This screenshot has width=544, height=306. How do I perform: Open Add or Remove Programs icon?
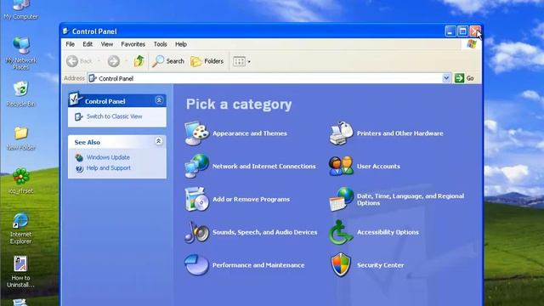(196, 199)
